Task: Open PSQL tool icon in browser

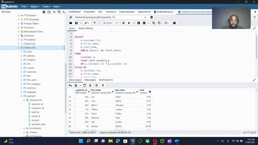Action: tap(64, 12)
